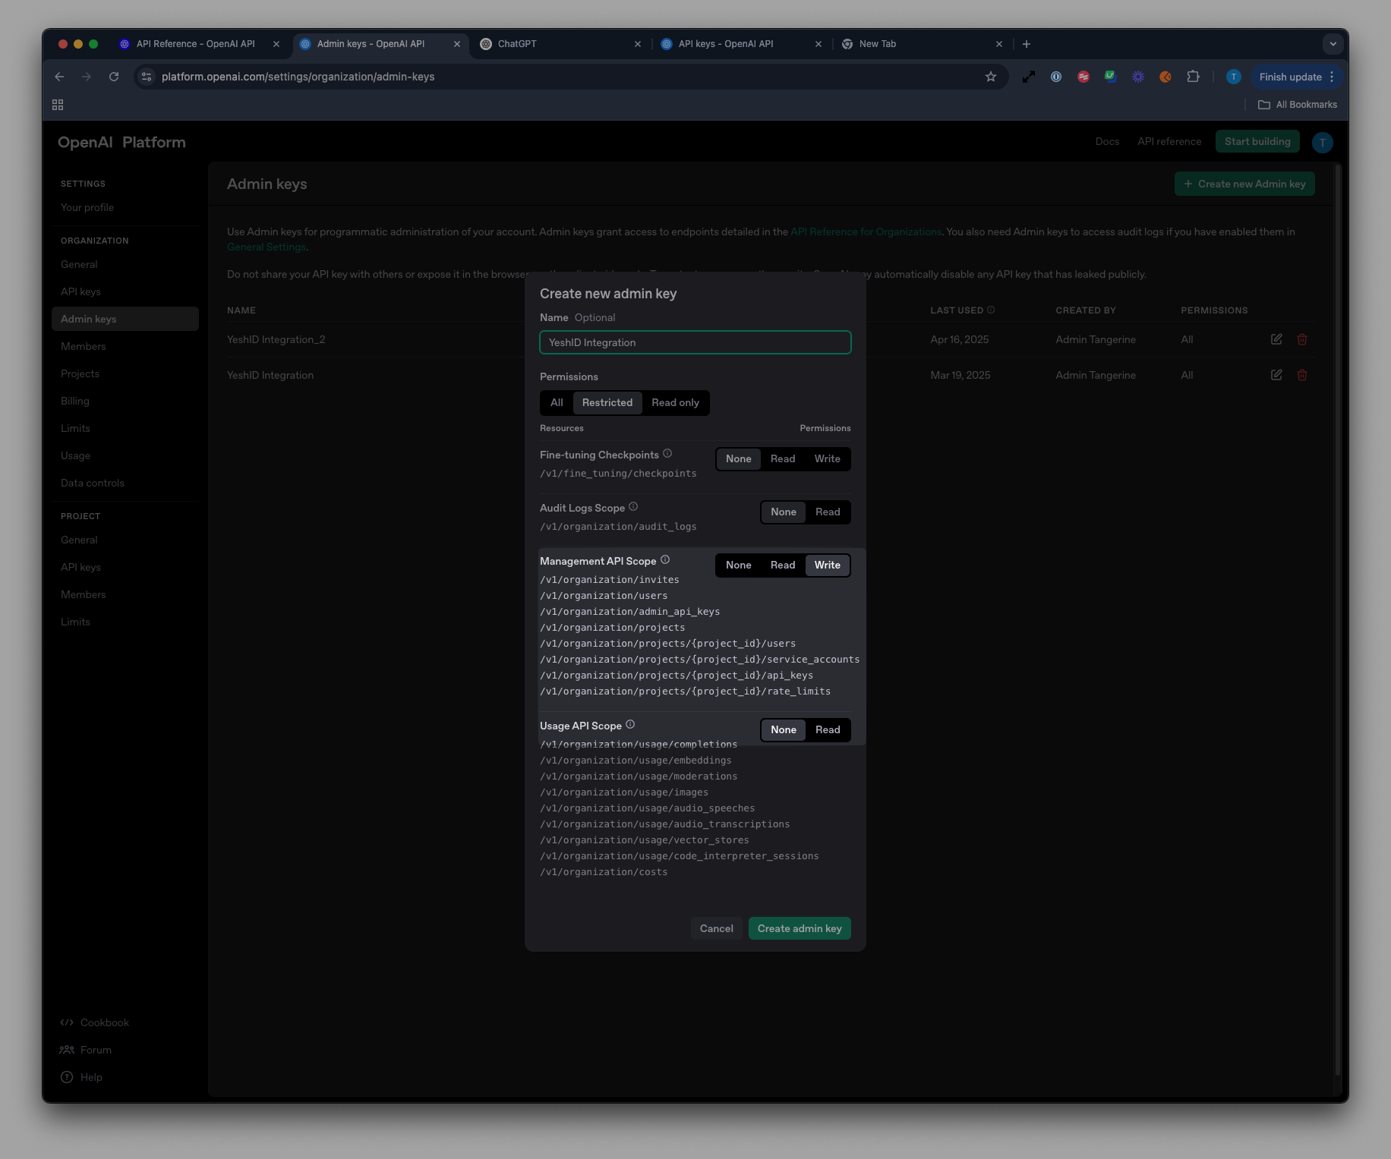The height and width of the screenshot is (1159, 1391).
Task: Click the red trash icon for YeshID Integration_2
Action: (x=1302, y=339)
